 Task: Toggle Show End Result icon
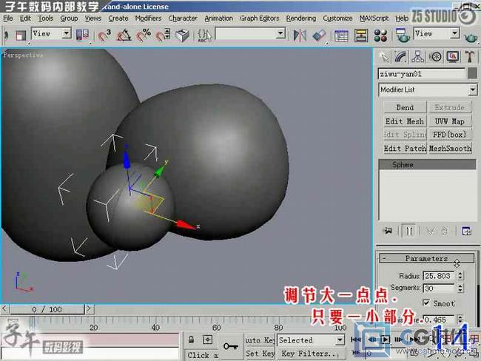coord(408,231)
